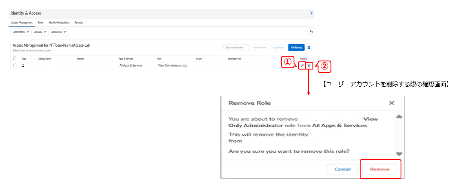
Task: Click the user type icon in the row
Action: tap(24, 66)
